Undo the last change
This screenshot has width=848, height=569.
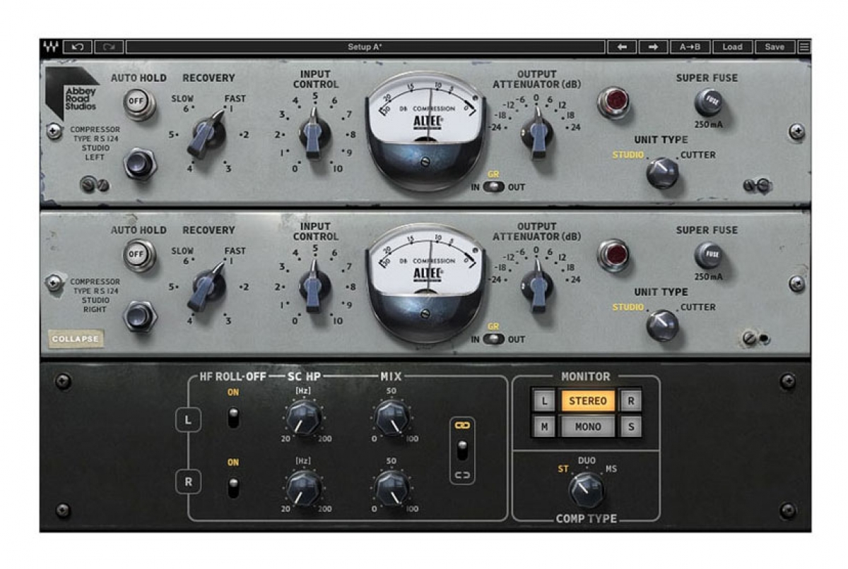(77, 47)
